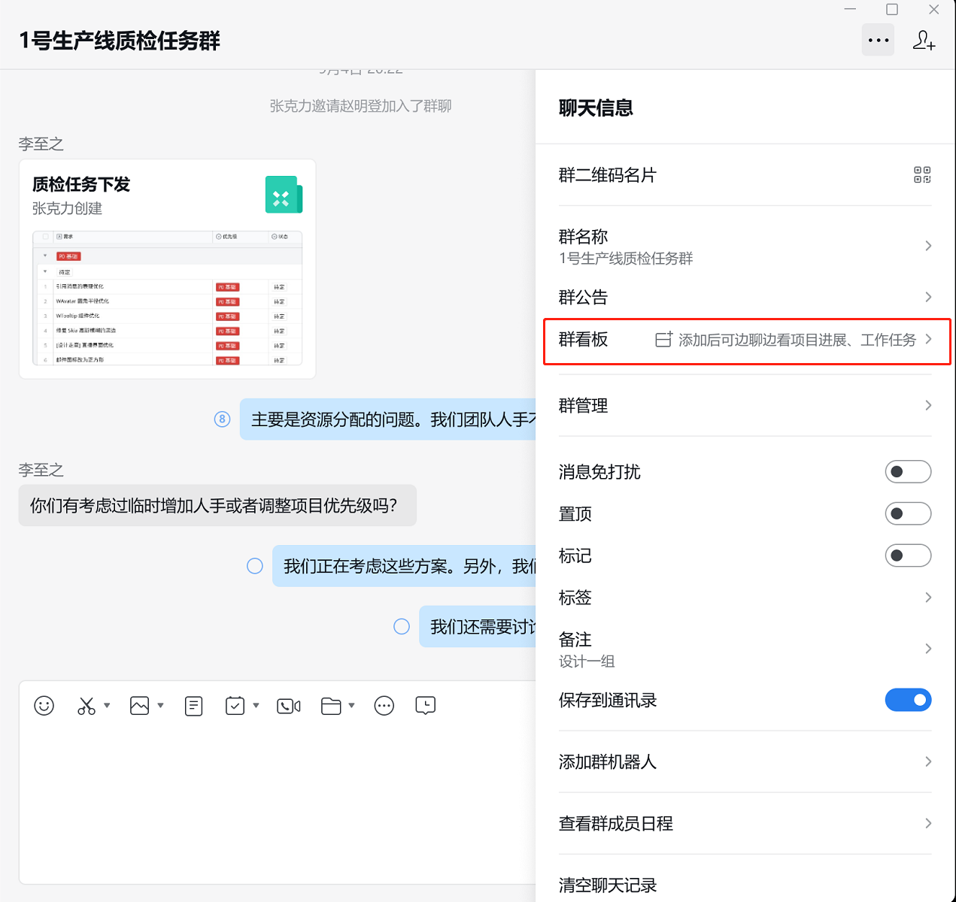Open 群二维码名片 entry
Screen dimensions: 956x902
[x=745, y=175]
